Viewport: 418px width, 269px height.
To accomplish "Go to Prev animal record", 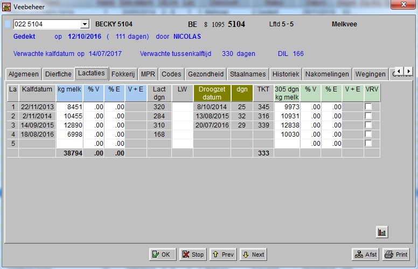I will (x=223, y=254).
